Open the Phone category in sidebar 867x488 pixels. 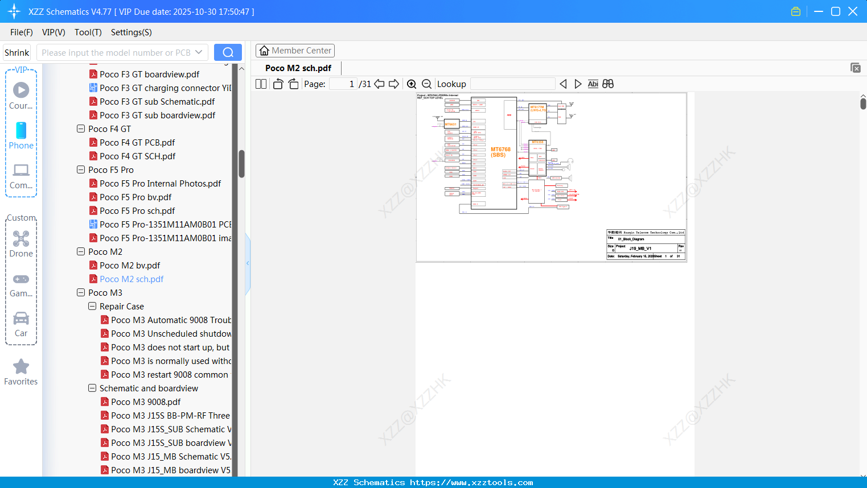click(x=21, y=136)
